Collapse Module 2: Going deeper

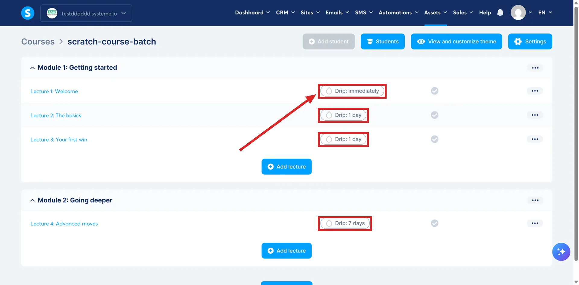(x=33, y=200)
